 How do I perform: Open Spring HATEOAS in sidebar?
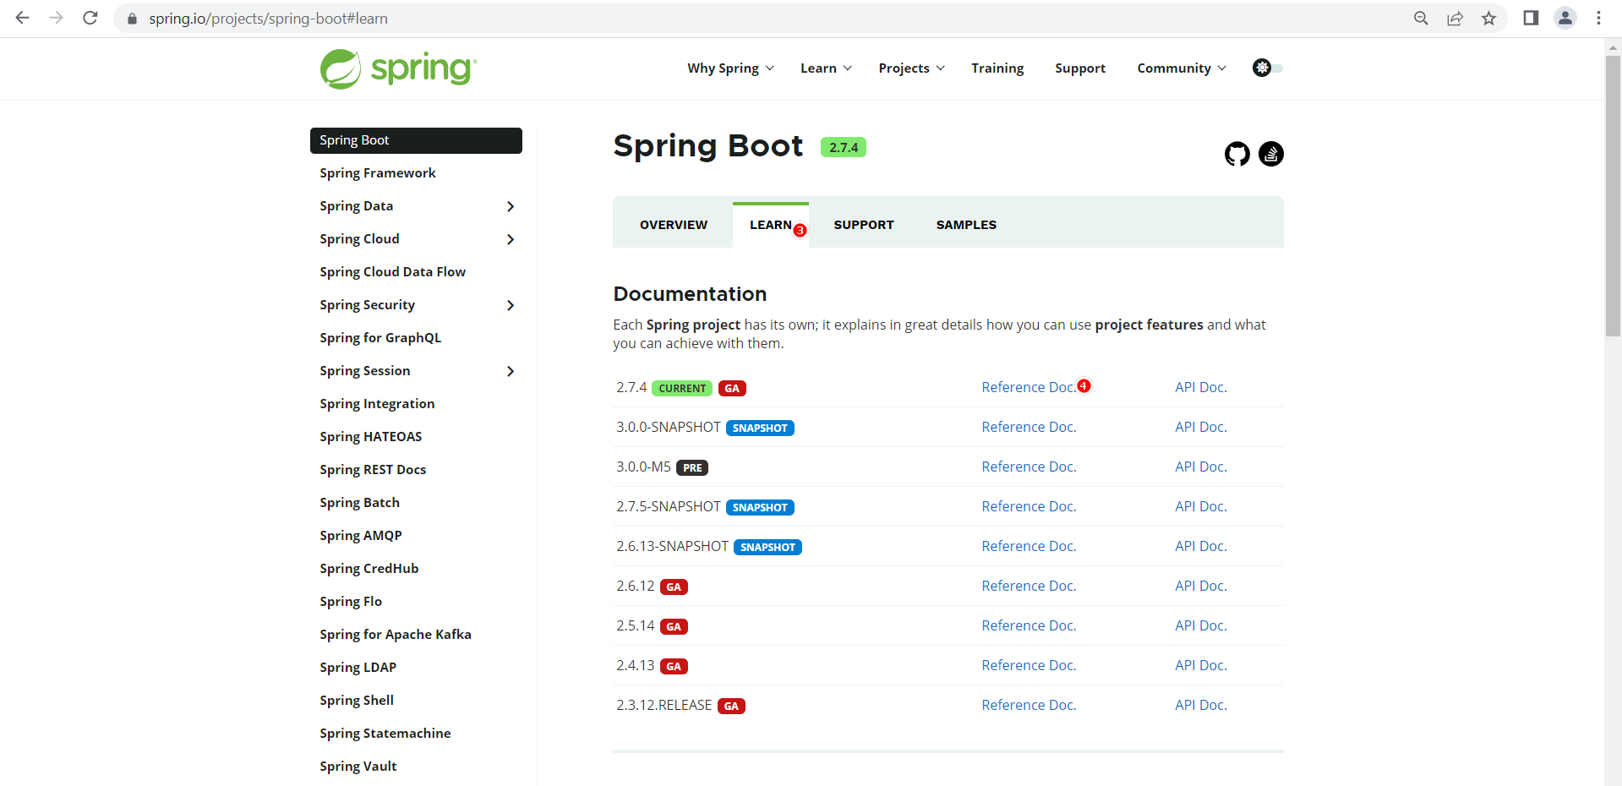pos(370,437)
